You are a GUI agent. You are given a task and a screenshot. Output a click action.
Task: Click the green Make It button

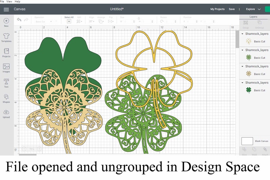[x=267, y=9]
